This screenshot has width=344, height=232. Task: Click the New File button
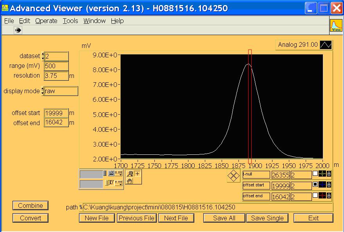[x=97, y=218]
